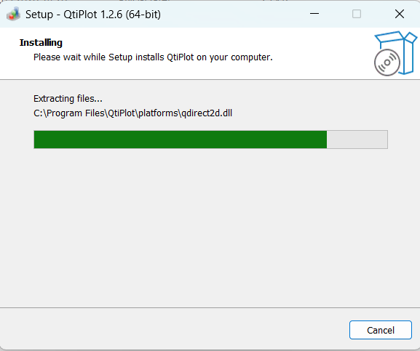Click the "Extracting files..." status label
Screen dimensions: 420x351
(68, 99)
